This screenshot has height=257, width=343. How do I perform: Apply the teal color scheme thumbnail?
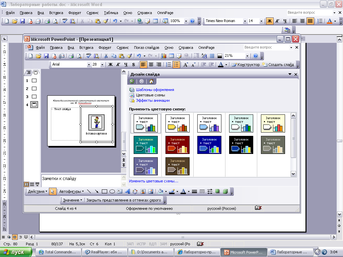(146, 145)
